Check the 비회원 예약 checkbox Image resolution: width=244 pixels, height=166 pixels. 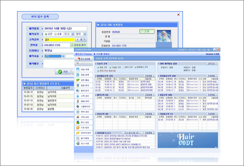click(x=71, y=45)
